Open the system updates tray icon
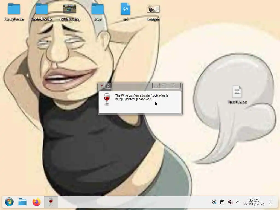The image size is (280, 210). (x=214, y=202)
